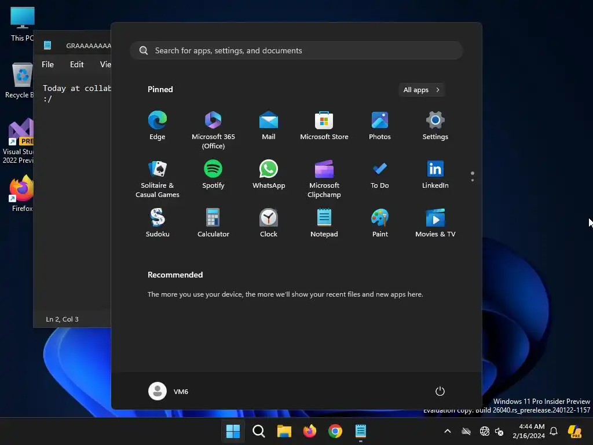The width and height of the screenshot is (593, 445).
Task: Open the Mail app
Action: 269,126
